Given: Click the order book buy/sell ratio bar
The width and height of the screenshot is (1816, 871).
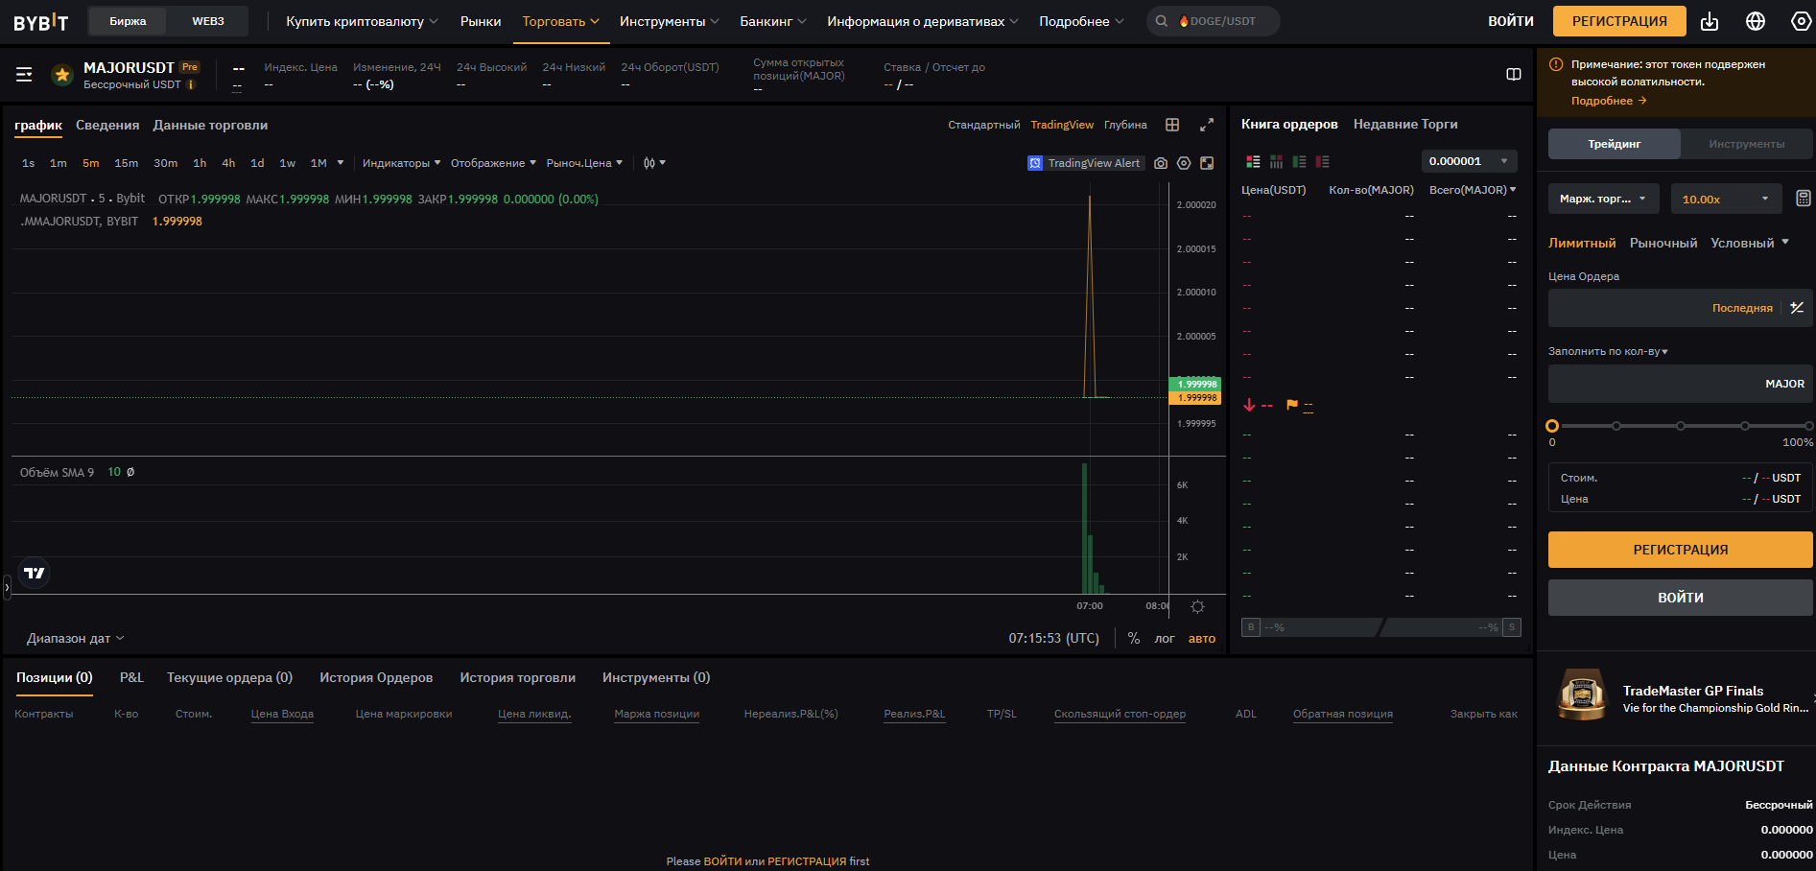Looking at the screenshot, I should [1381, 627].
